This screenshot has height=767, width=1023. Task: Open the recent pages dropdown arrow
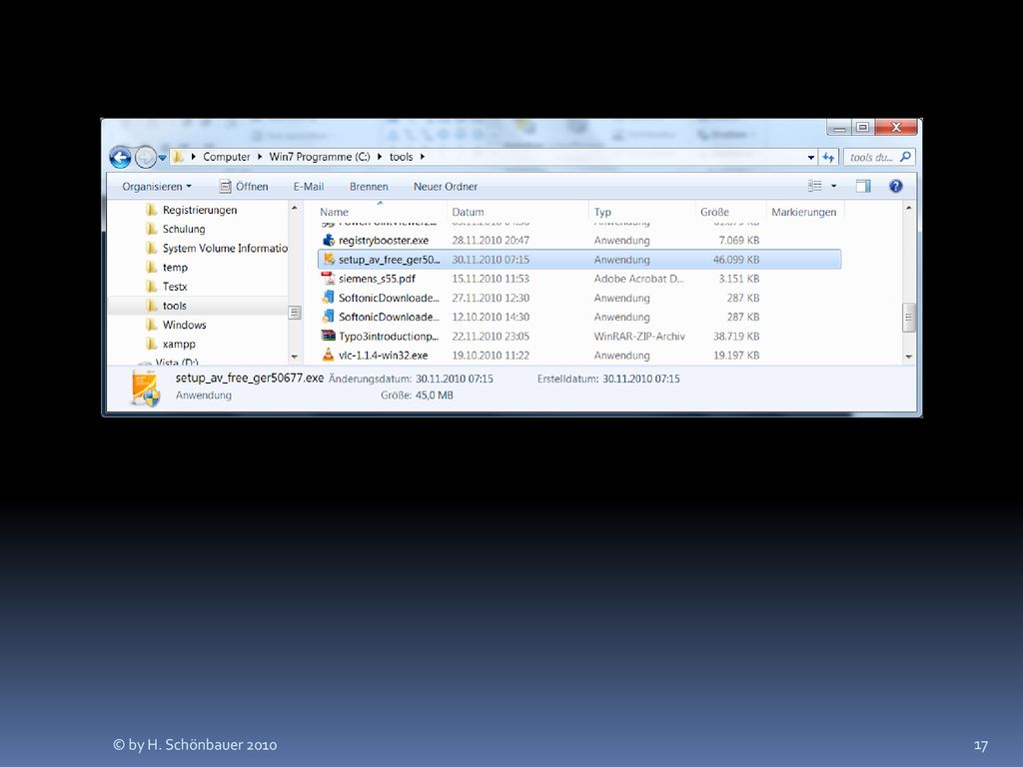coord(163,158)
